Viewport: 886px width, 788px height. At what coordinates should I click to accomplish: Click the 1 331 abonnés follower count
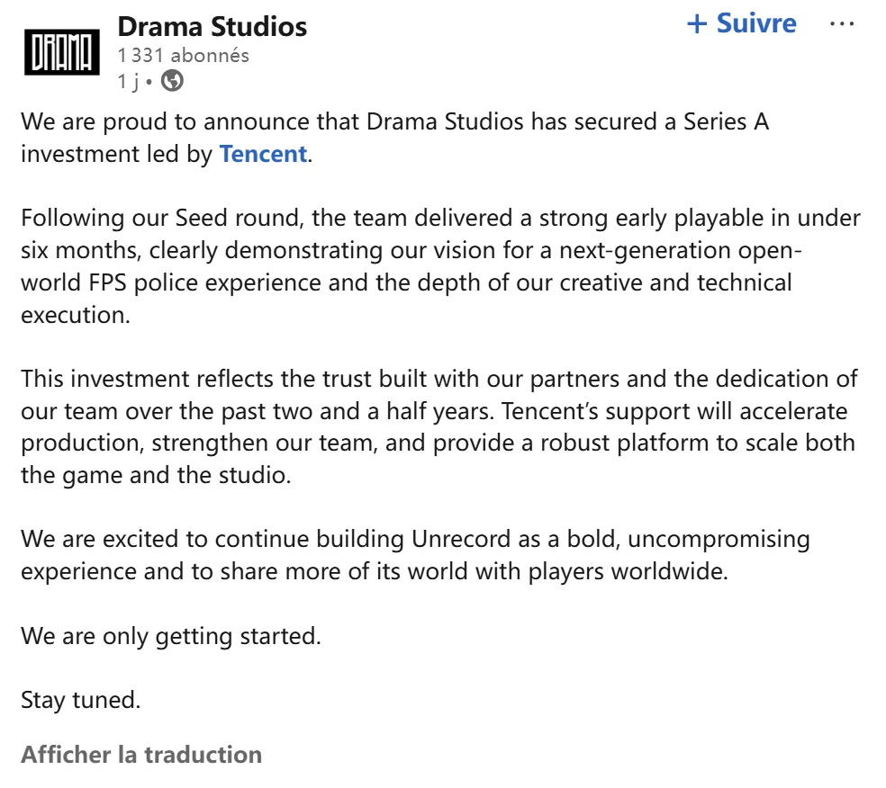pos(184,55)
